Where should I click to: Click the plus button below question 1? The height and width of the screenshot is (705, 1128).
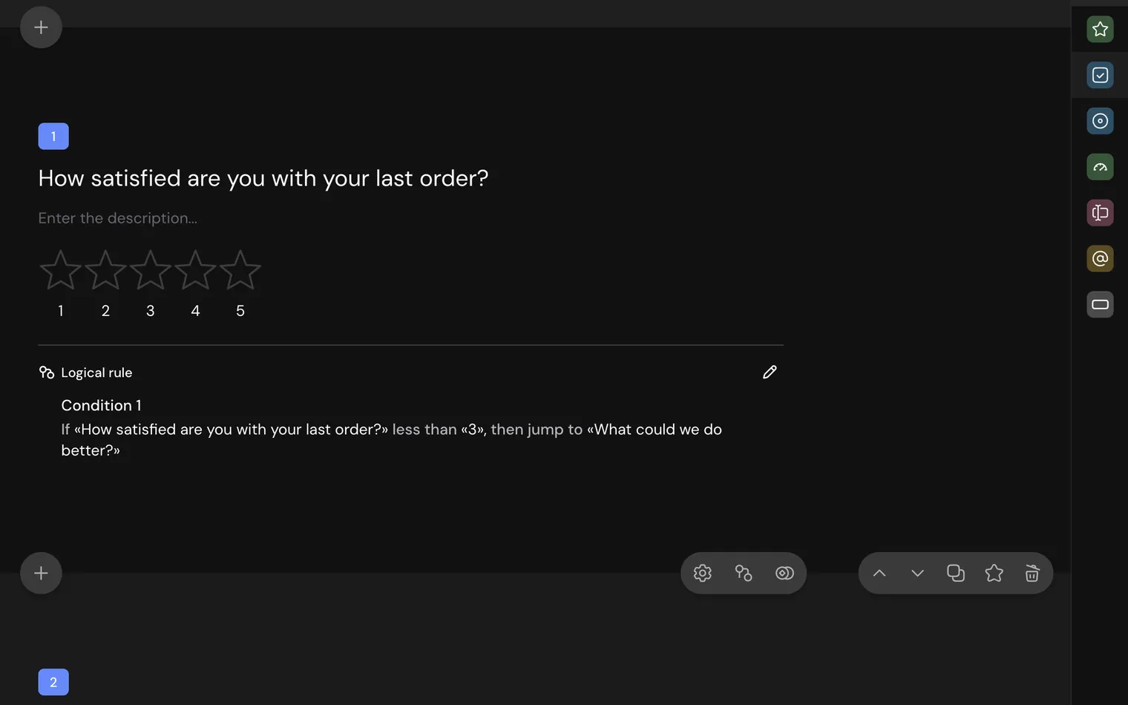[41, 573]
